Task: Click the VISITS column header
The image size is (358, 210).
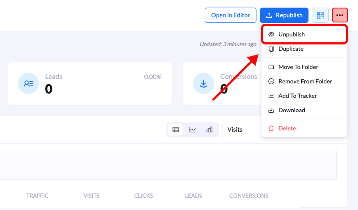Action: click(91, 196)
